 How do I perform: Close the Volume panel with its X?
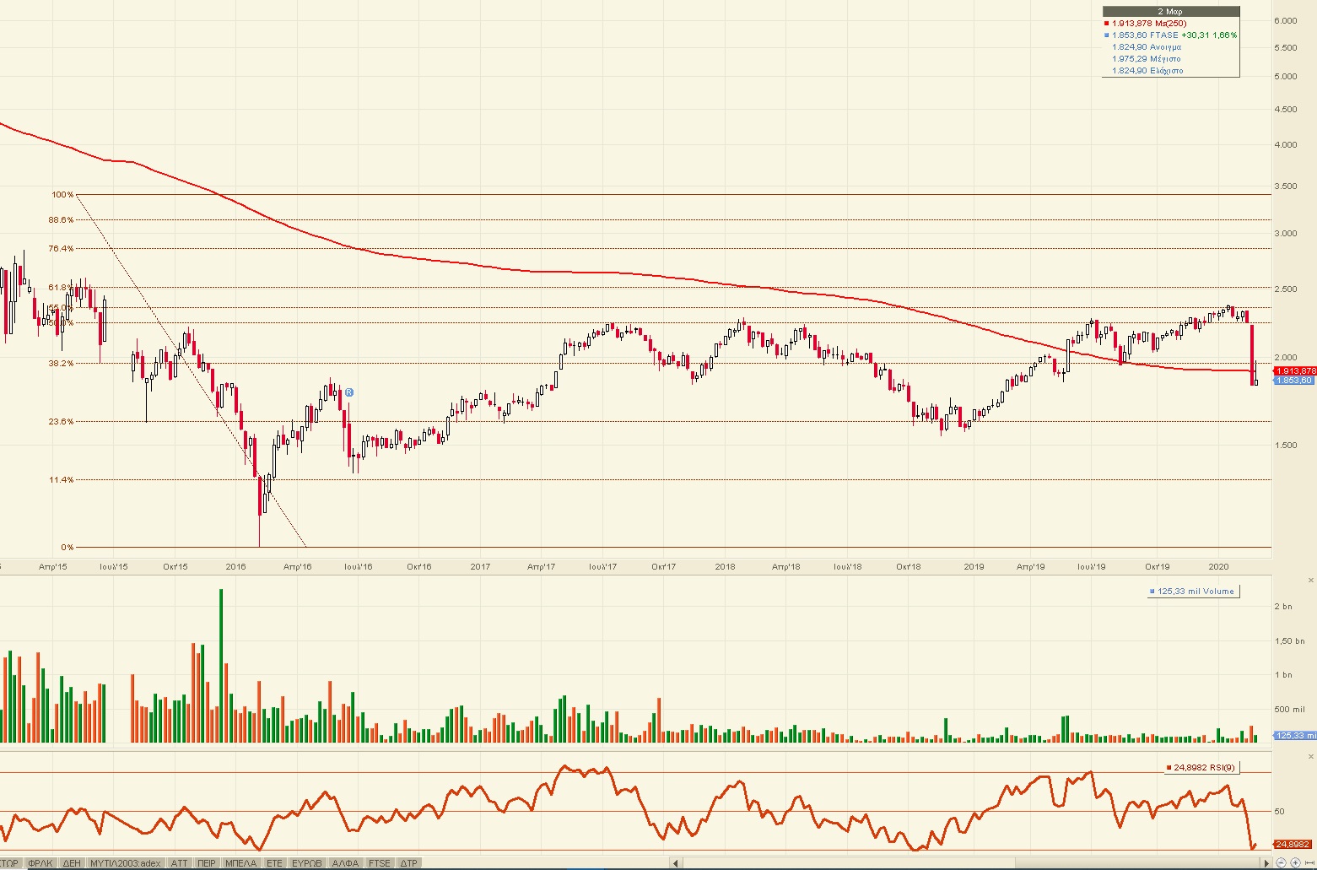tap(1310, 581)
